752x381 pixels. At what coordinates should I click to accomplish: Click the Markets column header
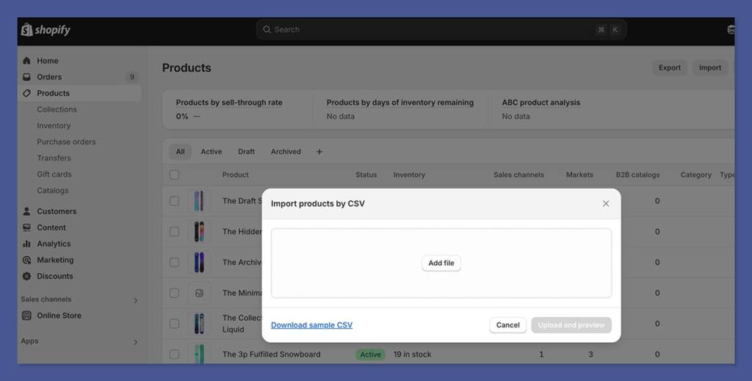(579, 175)
